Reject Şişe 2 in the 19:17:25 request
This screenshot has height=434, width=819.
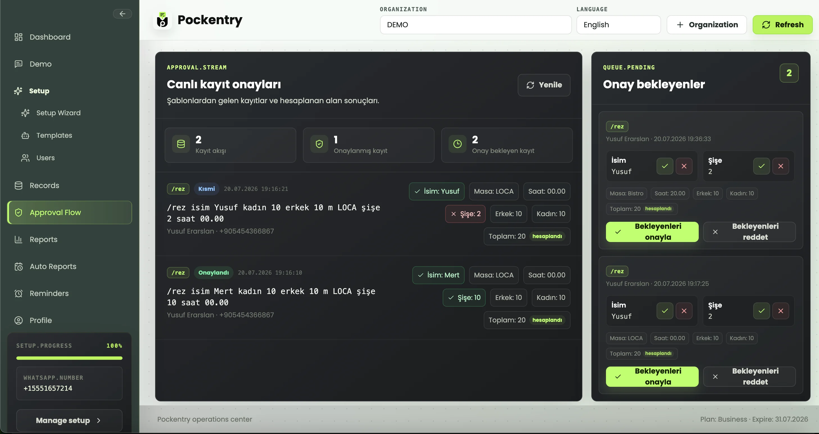tap(780, 311)
